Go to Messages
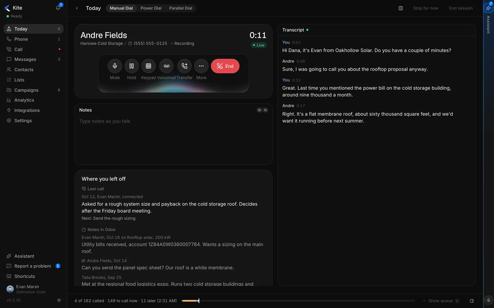 [34, 59]
